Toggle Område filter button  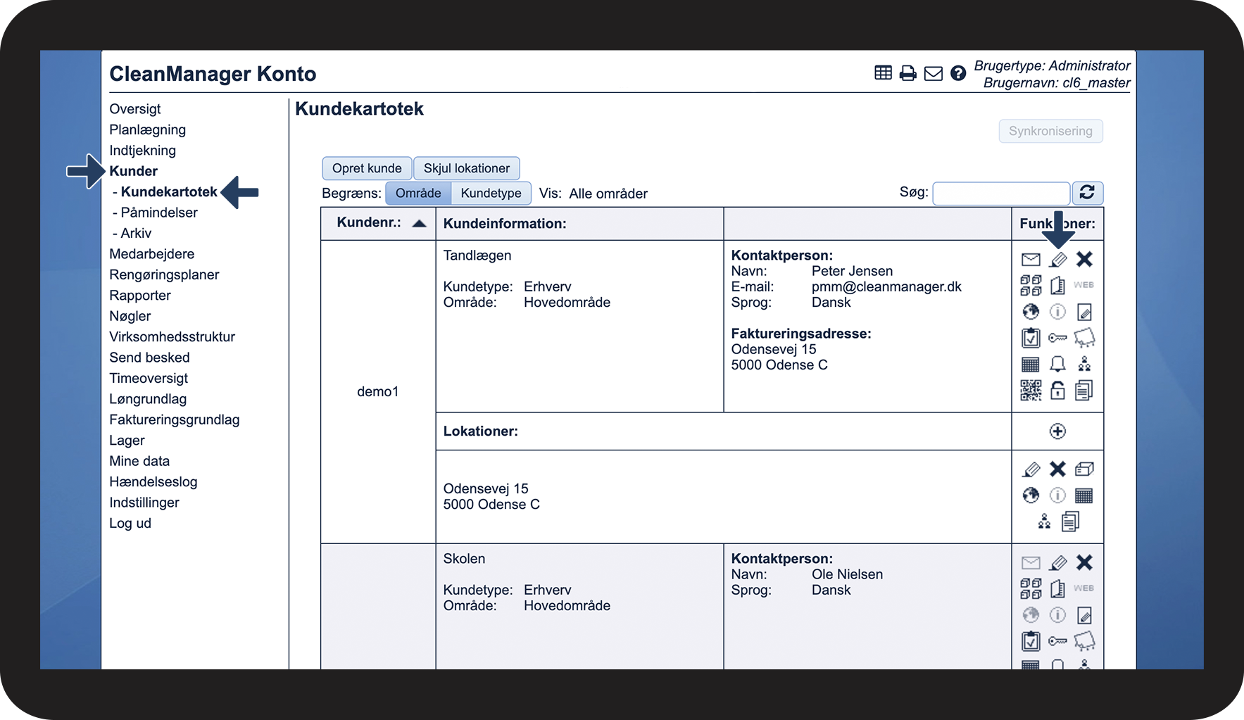(x=418, y=193)
